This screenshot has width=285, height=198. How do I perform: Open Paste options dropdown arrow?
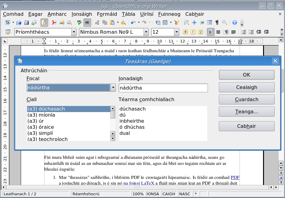[x=118, y=23]
